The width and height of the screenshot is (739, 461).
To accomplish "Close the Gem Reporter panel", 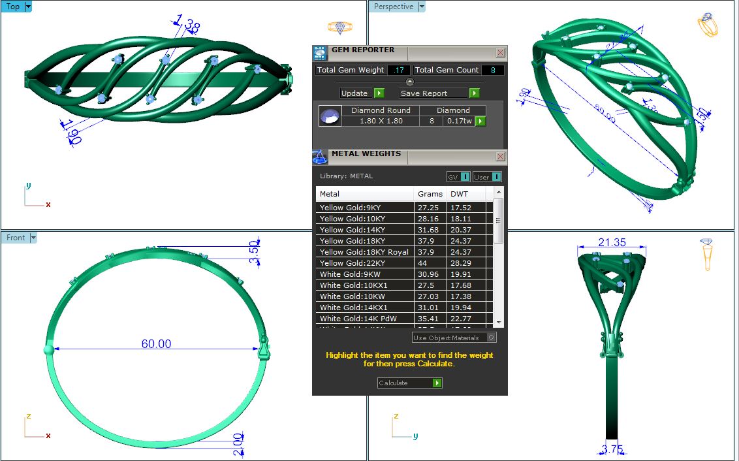I will 500,53.
